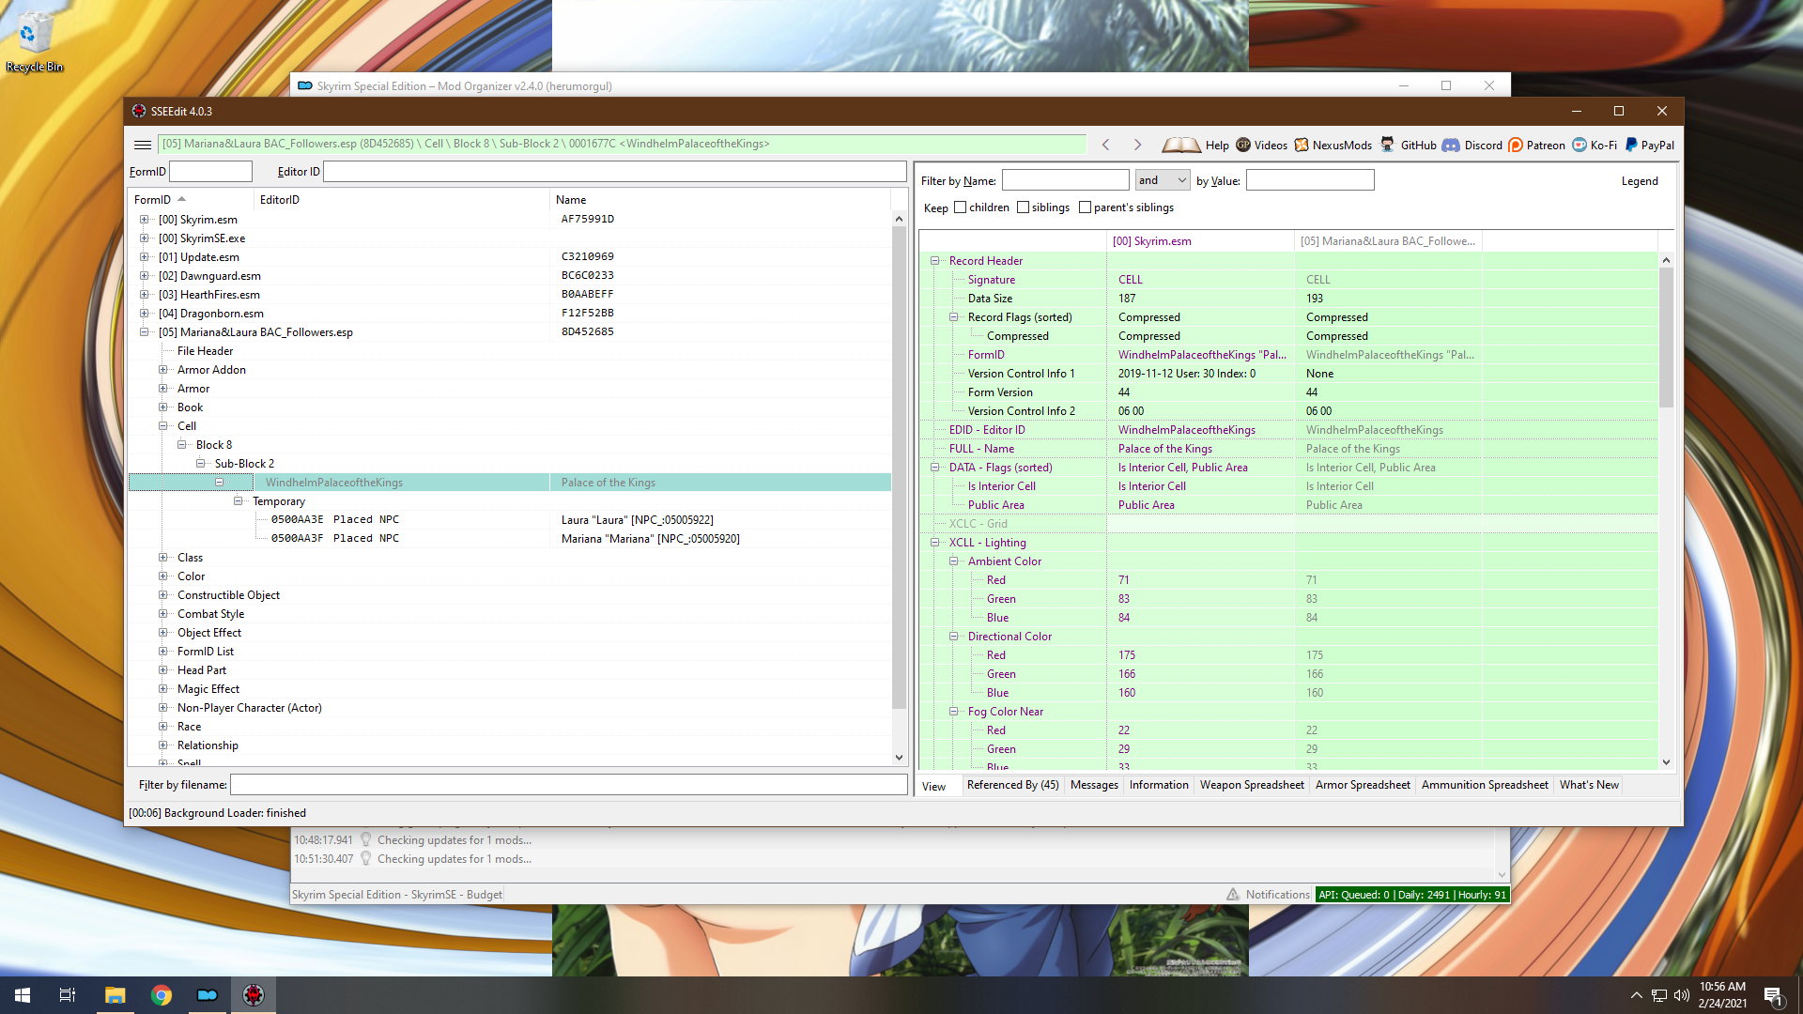
Task: Collapse the Mariana&Laura BAC_Followers.esp node
Action: coord(144,332)
